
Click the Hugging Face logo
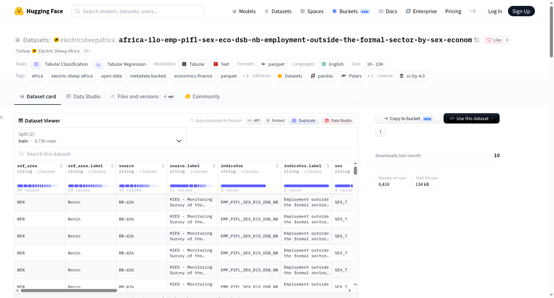tap(38, 11)
